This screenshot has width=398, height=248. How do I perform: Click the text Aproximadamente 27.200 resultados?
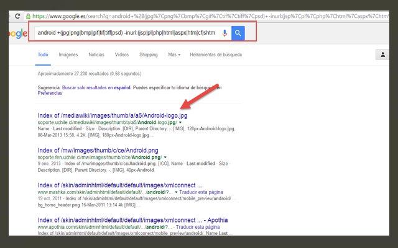tap(73, 74)
